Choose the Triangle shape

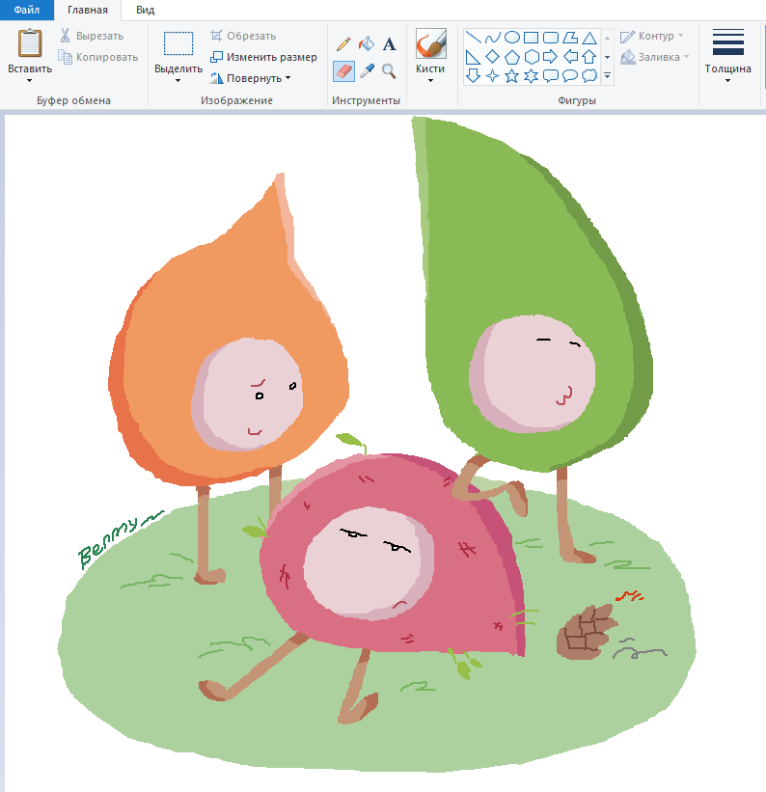(x=589, y=38)
